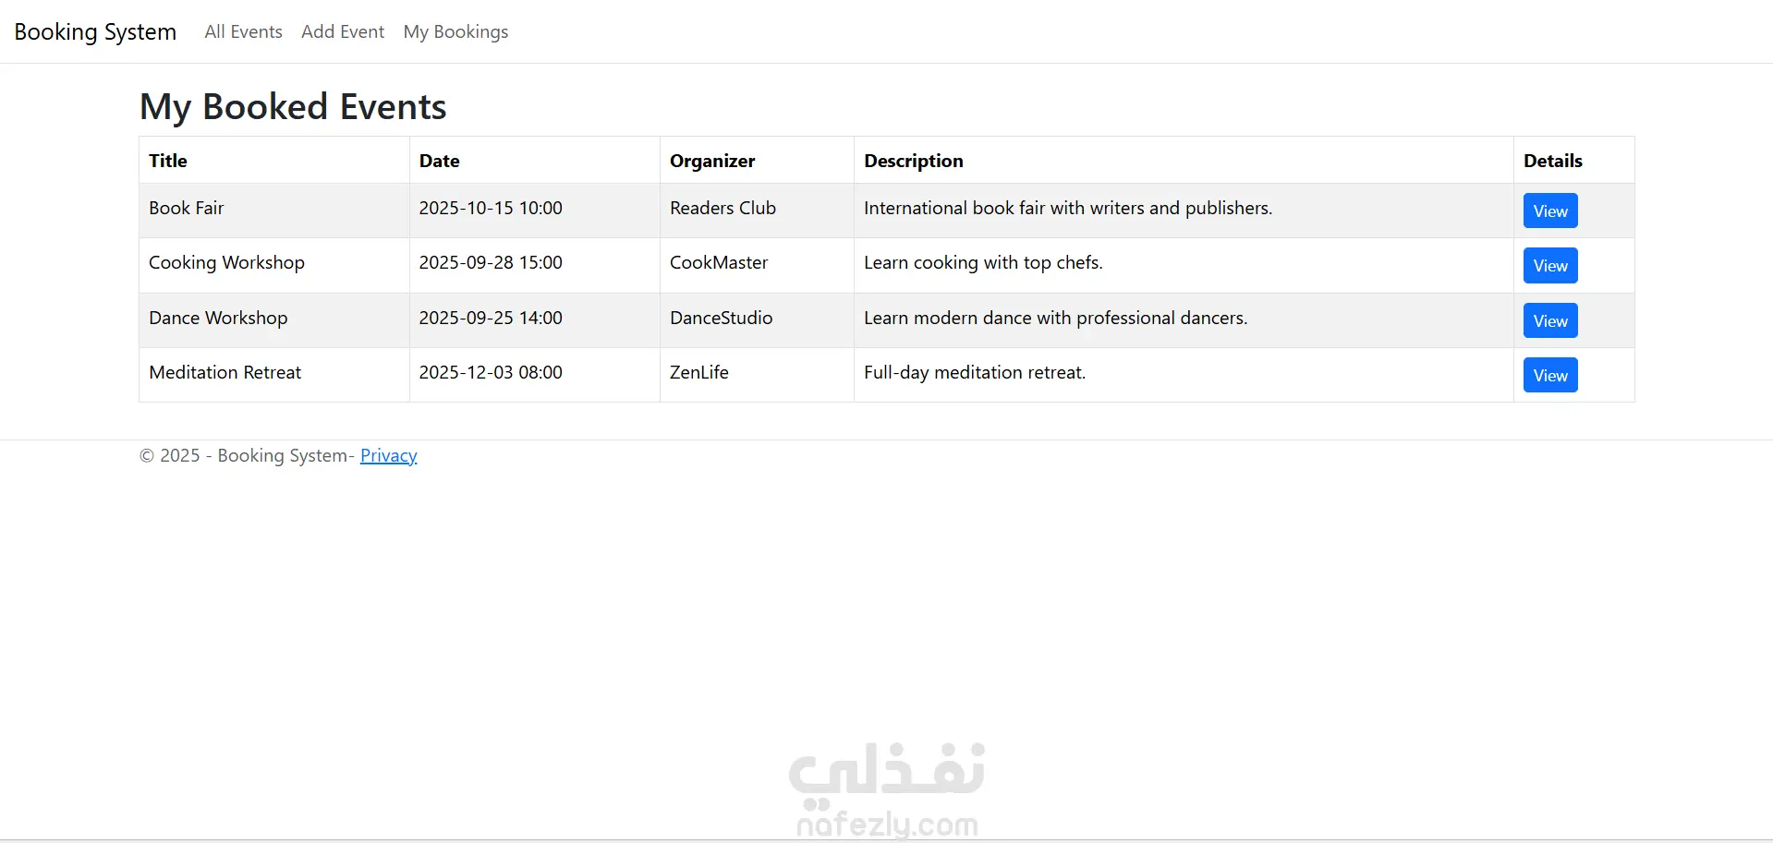Click the Title column header
Image resolution: width=1773 pixels, height=843 pixels.
click(x=168, y=161)
